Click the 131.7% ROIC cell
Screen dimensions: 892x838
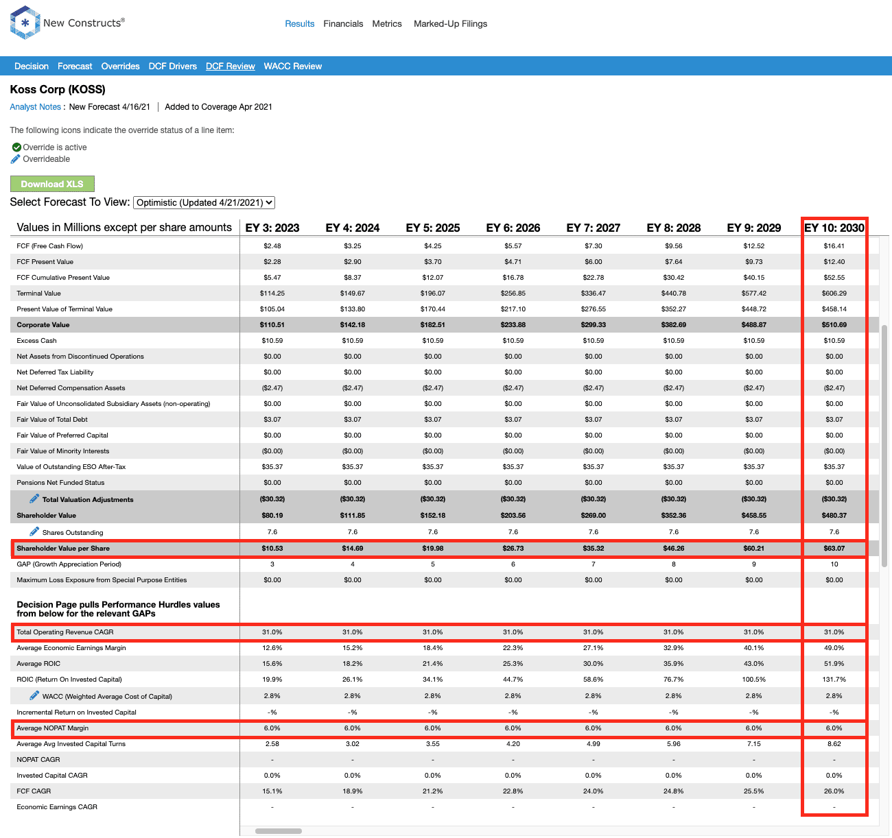834,680
